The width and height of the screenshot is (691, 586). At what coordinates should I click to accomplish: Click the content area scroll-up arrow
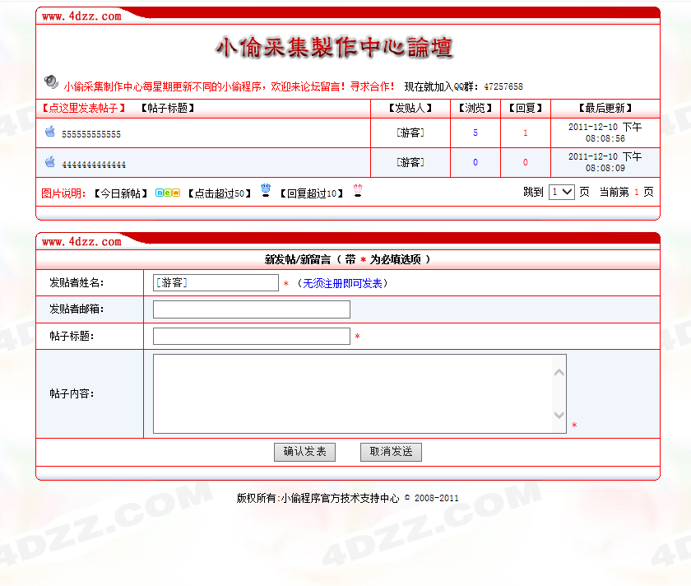click(559, 373)
